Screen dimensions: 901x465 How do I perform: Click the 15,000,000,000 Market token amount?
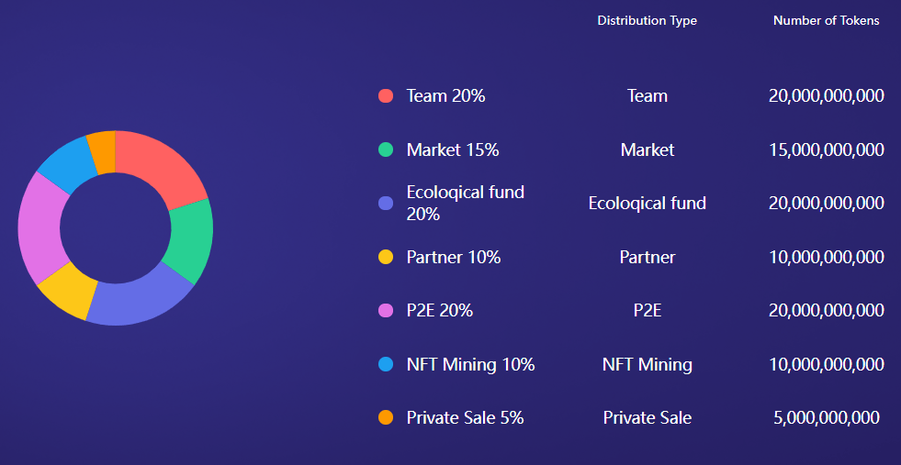pos(826,149)
